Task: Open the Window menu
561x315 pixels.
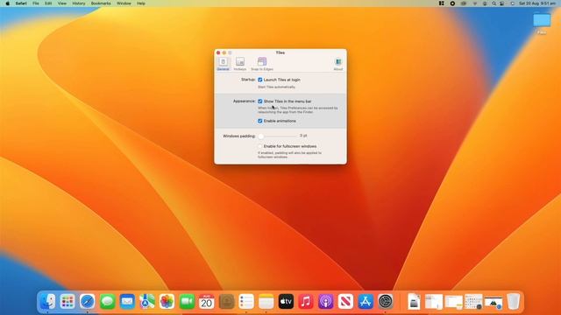Action: [x=124, y=3]
